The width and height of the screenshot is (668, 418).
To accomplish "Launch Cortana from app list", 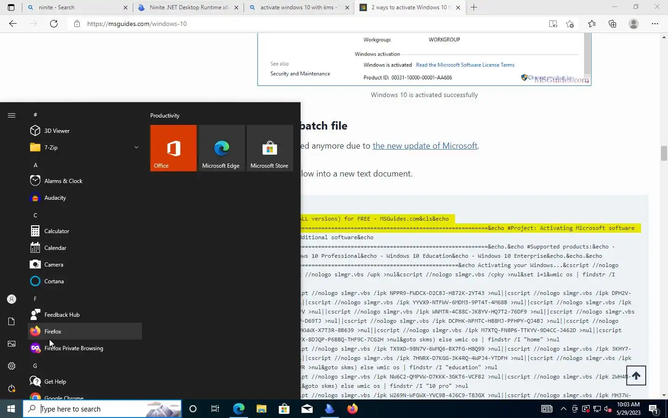I will tap(85, 281).
